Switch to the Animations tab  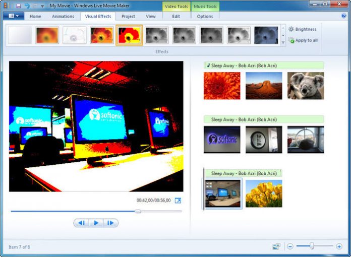(63, 16)
